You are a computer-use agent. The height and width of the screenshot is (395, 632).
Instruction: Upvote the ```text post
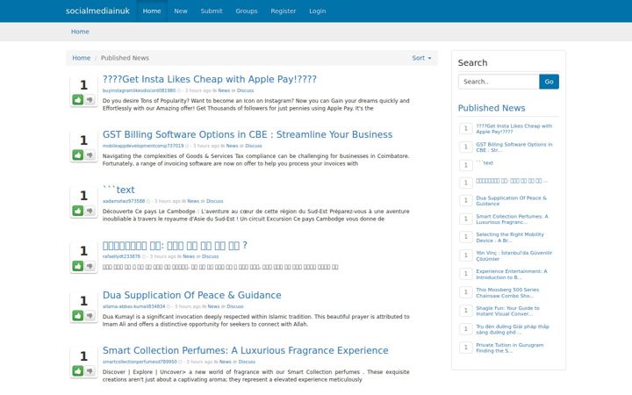[78, 211]
